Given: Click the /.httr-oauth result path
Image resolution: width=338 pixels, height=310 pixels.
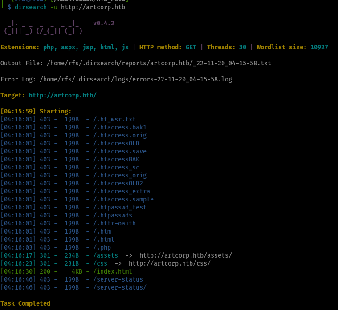Looking at the screenshot, I should 114,223.
